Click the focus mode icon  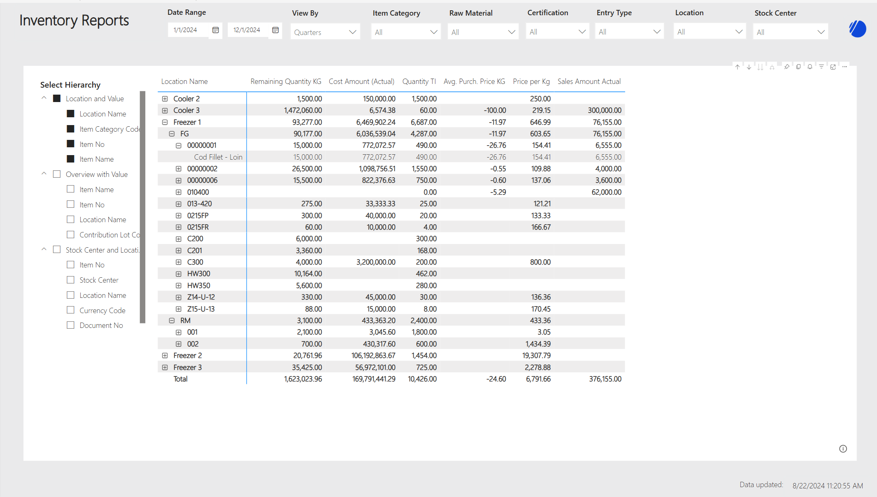[x=833, y=67]
